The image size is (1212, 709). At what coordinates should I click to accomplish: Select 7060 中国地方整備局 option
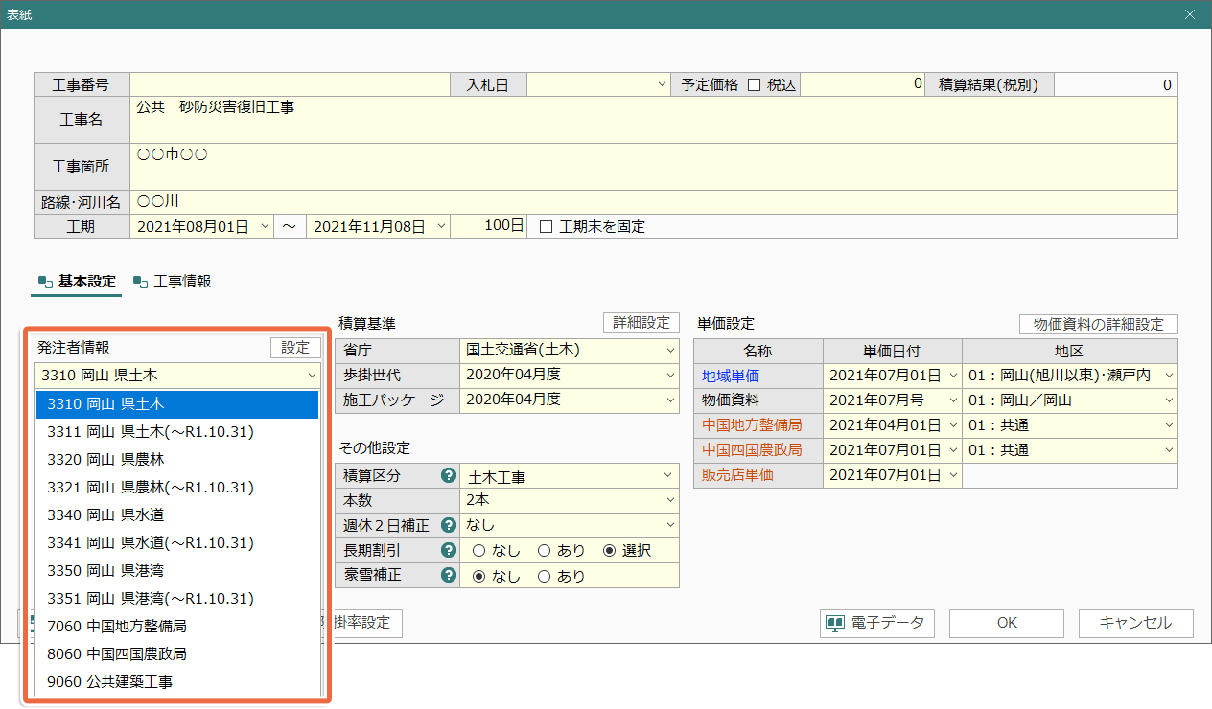(x=177, y=627)
